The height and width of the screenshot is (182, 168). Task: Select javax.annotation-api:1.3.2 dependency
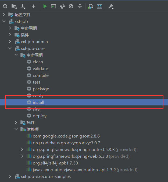click(85, 170)
